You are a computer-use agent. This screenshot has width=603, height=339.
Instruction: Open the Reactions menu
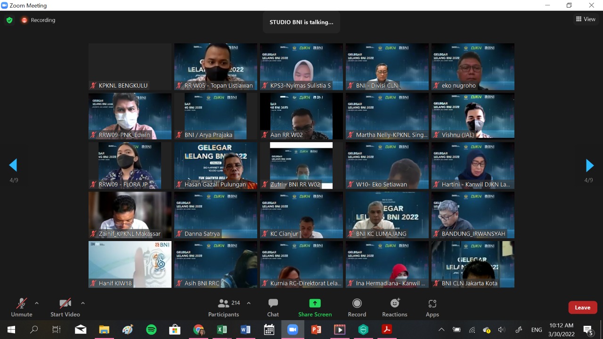click(395, 307)
